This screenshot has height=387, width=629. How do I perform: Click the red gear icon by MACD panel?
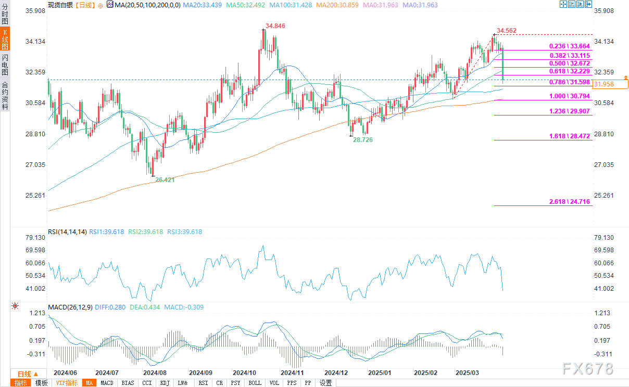[15, 306]
